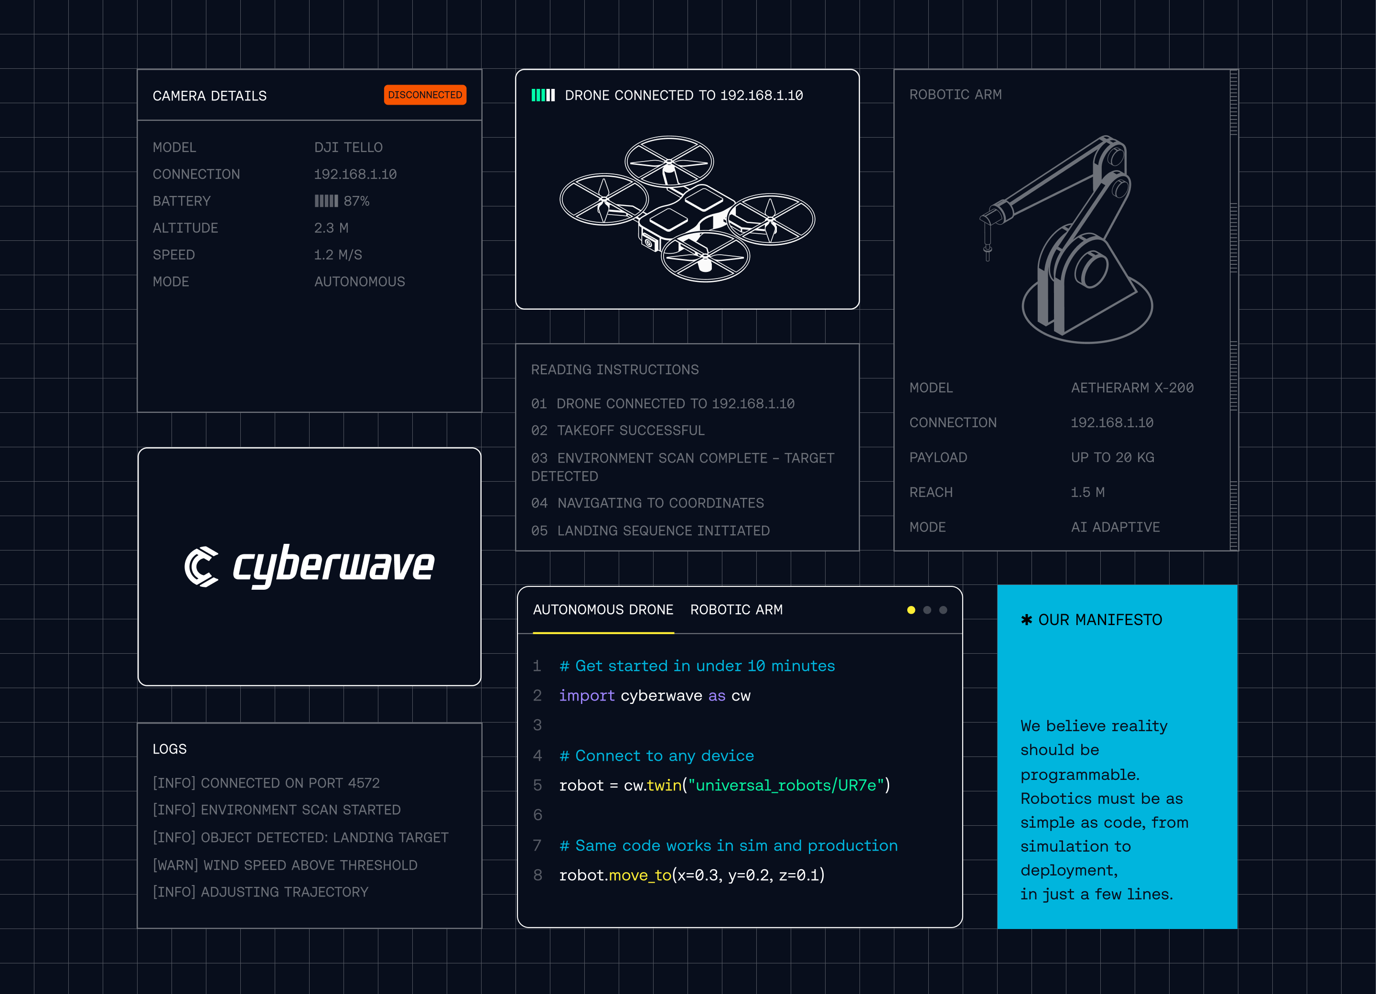Image resolution: width=1376 pixels, height=994 pixels.
Task: Click the battery bars icon in Camera Details
Action: click(326, 201)
